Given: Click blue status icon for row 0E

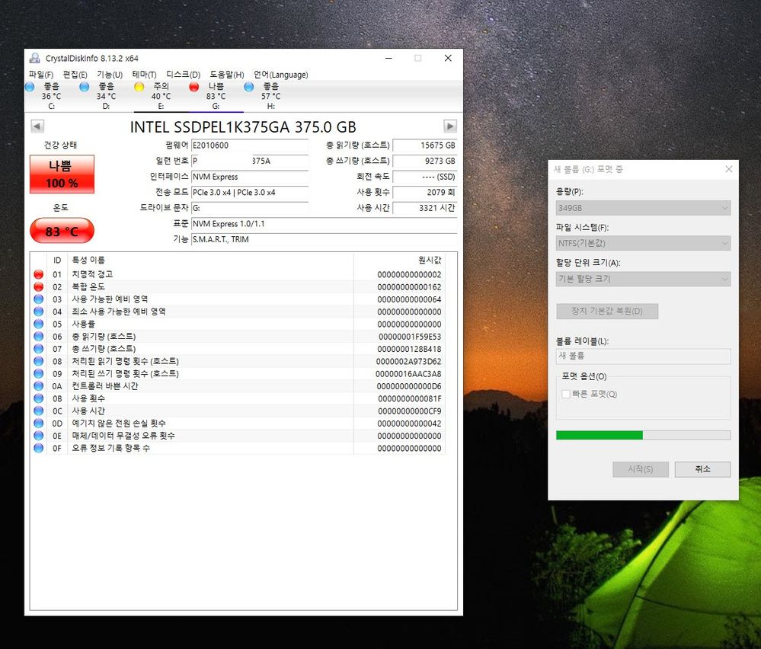Looking at the screenshot, I should (39, 436).
